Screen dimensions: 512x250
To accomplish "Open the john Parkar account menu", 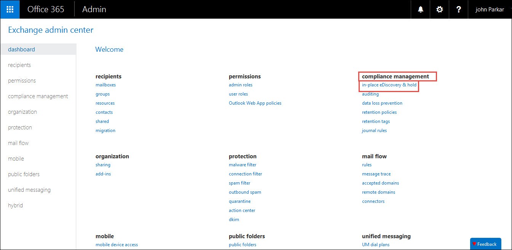I will [x=490, y=9].
